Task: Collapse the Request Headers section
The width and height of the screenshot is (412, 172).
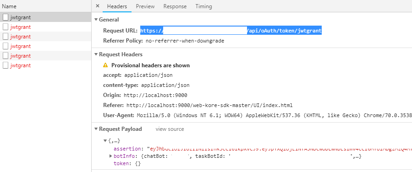Action: pyautogui.click(x=96, y=54)
